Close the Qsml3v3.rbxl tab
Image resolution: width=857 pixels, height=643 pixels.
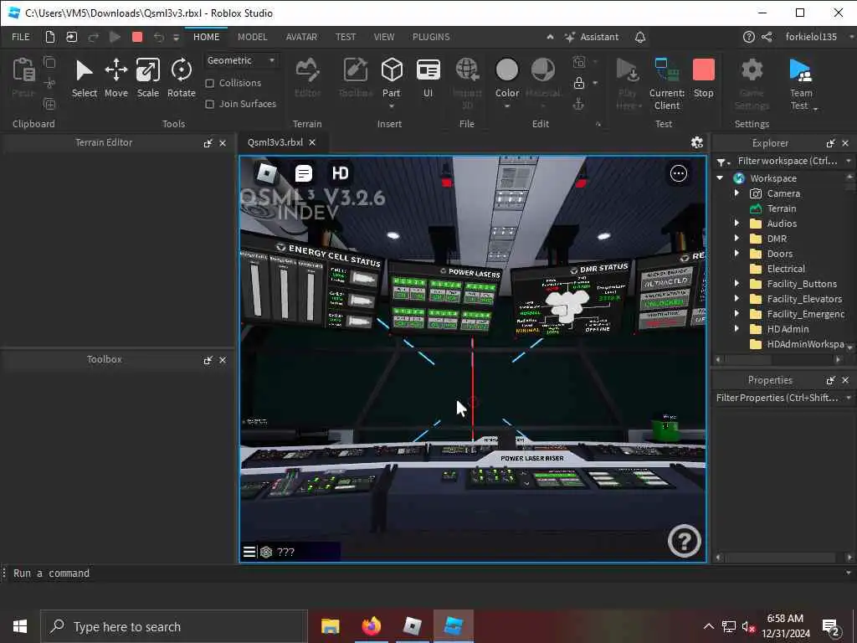(312, 142)
